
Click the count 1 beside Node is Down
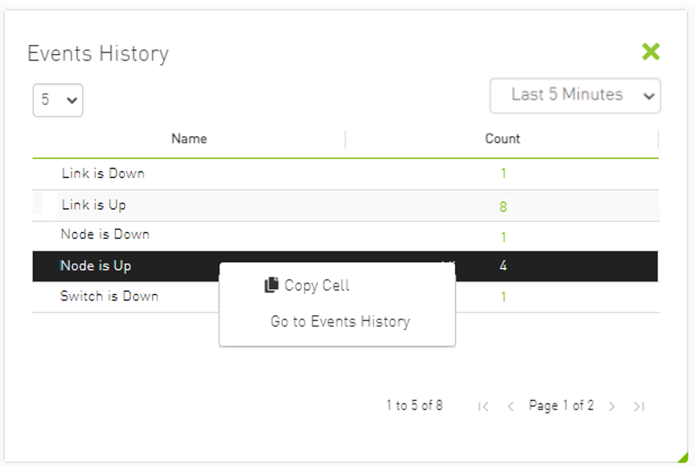[503, 236]
